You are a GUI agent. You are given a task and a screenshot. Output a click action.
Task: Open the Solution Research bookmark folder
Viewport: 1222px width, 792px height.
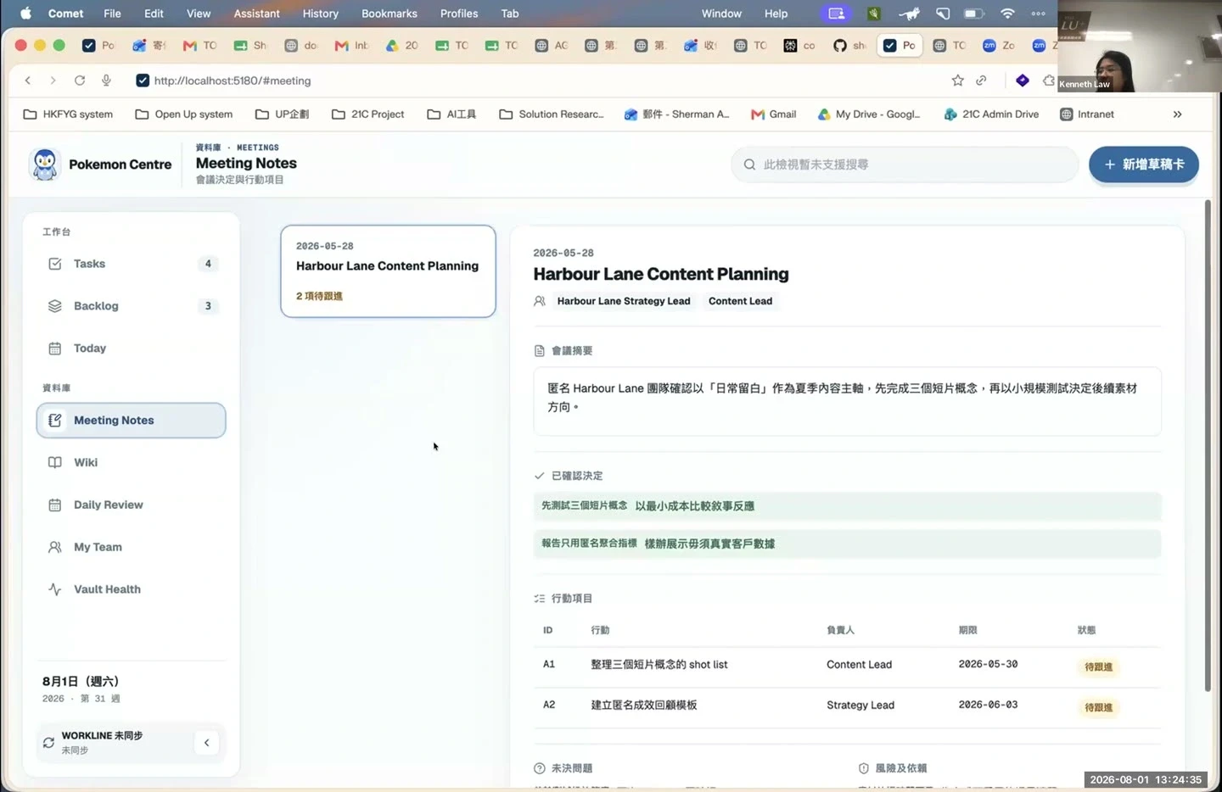(x=552, y=114)
